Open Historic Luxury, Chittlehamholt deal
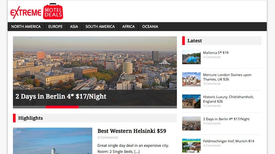This screenshot has height=154, width=275. click(228, 99)
